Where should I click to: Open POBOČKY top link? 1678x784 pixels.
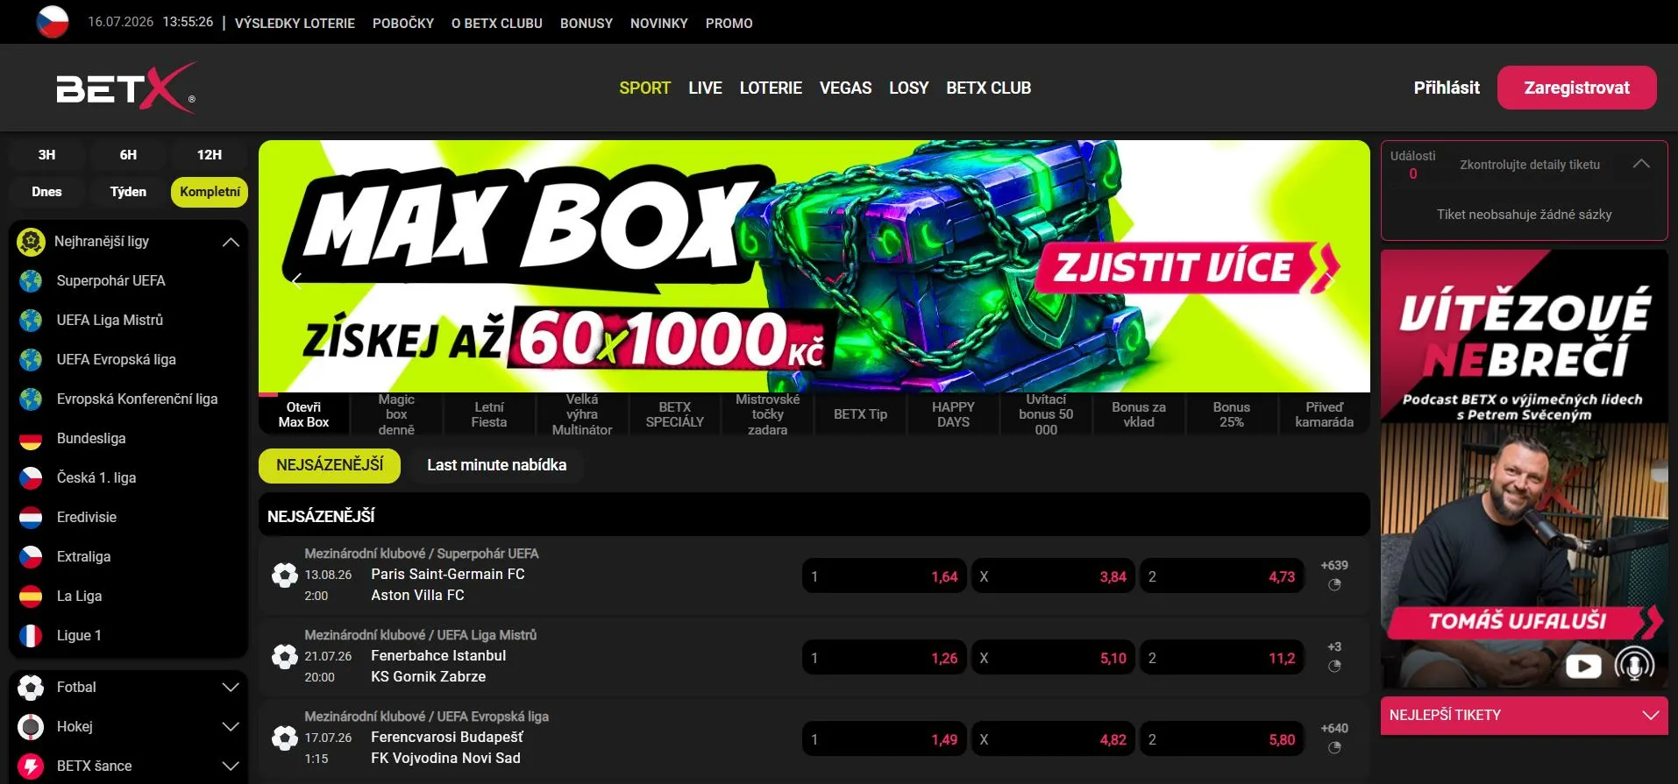(403, 24)
